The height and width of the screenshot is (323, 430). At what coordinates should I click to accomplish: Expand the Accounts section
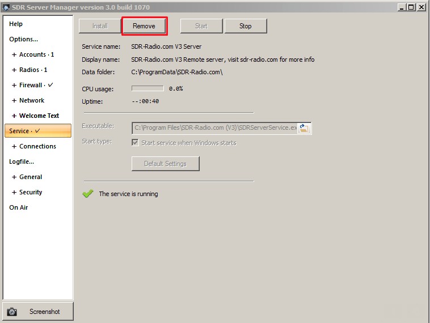click(14, 54)
